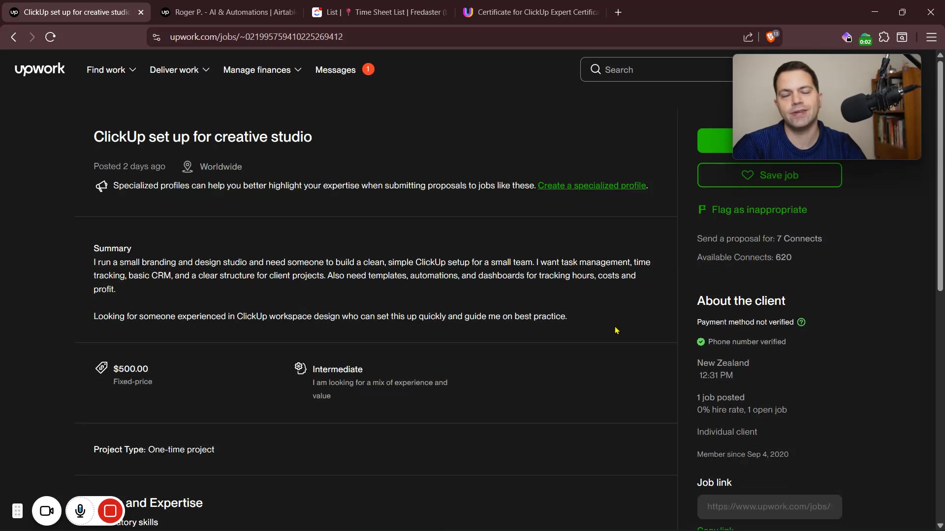Open the Messages menu item

point(335,70)
